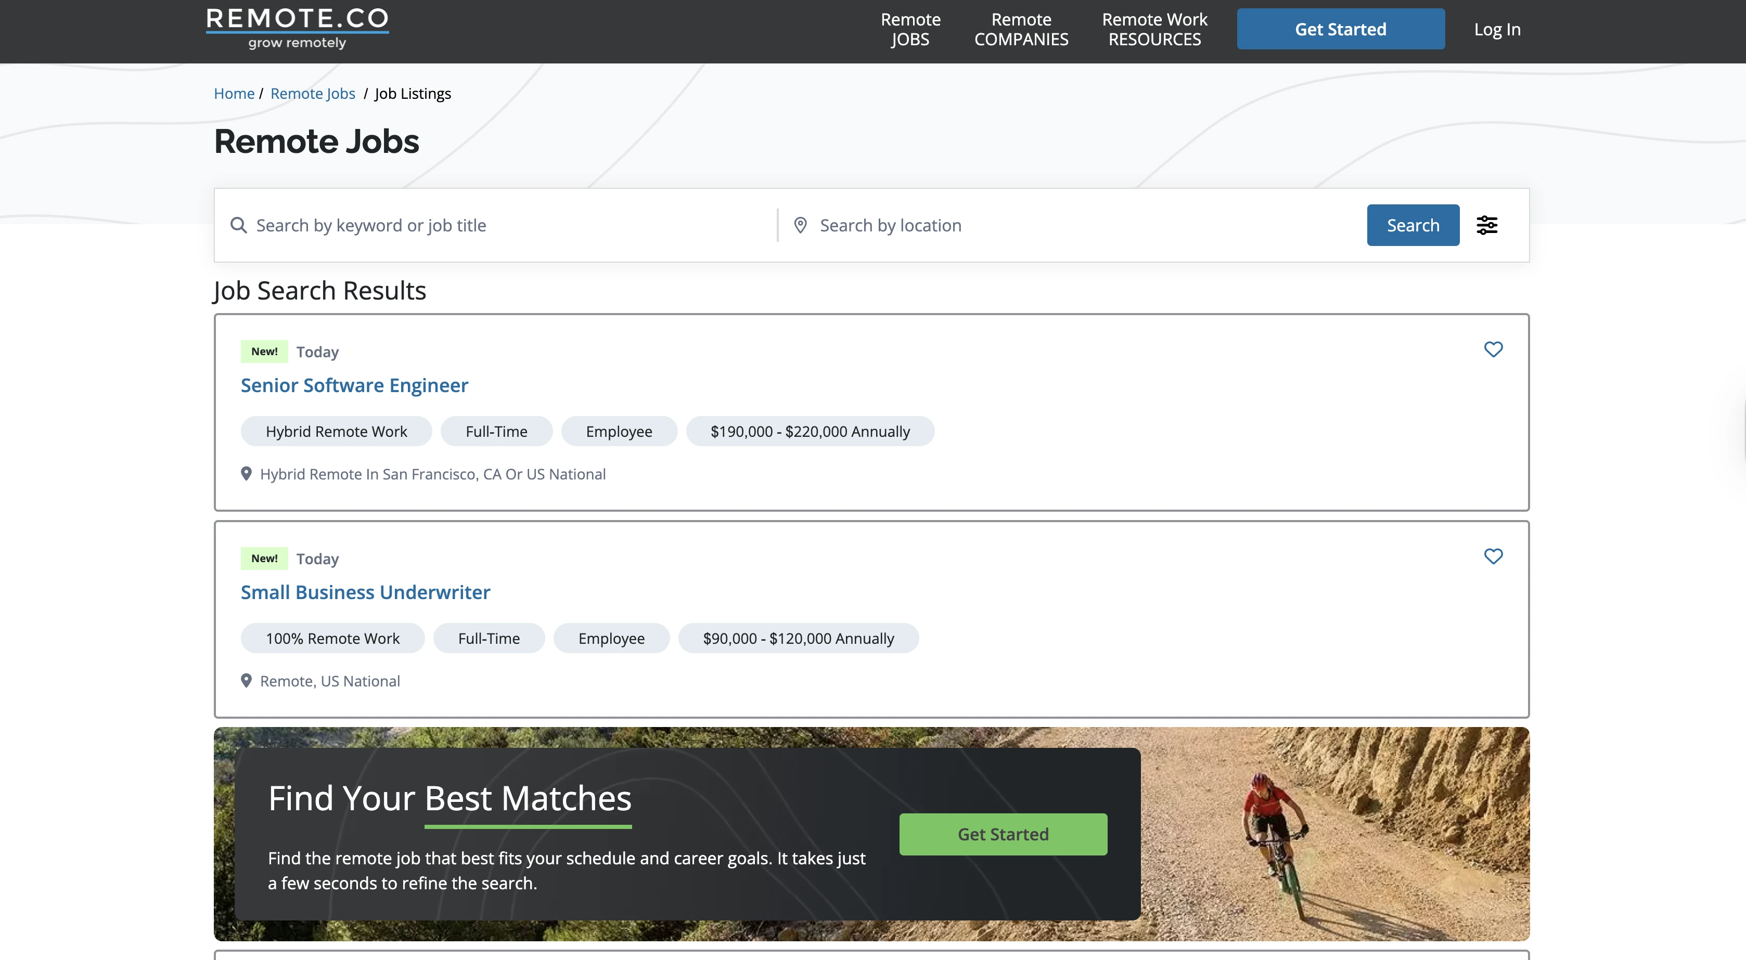Click location pin beside Remote, US National
Image resolution: width=1746 pixels, height=960 pixels.
[x=246, y=680]
